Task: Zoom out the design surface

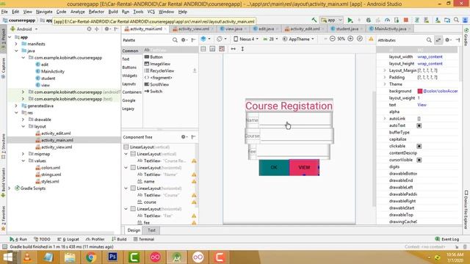Action: pos(332,39)
